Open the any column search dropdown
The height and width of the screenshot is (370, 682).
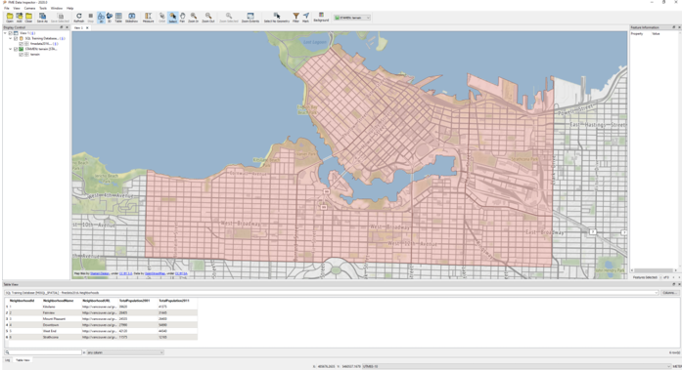pos(125,352)
